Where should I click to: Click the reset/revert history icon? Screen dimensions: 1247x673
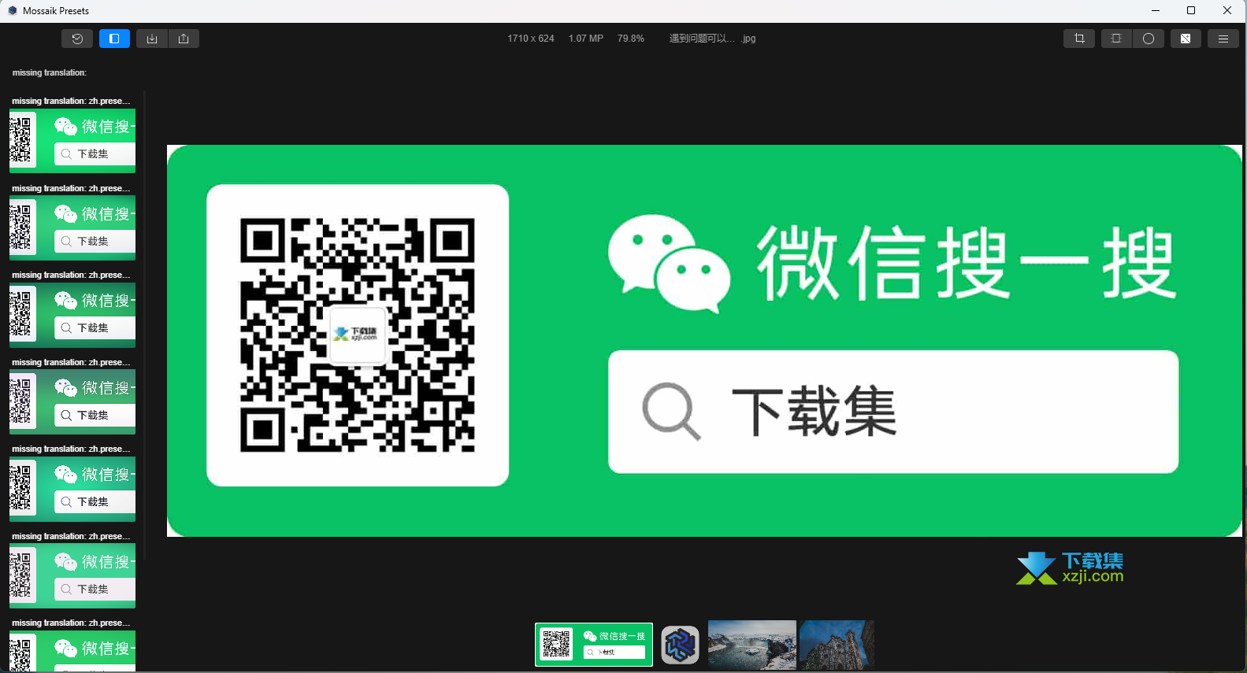pyautogui.click(x=77, y=39)
